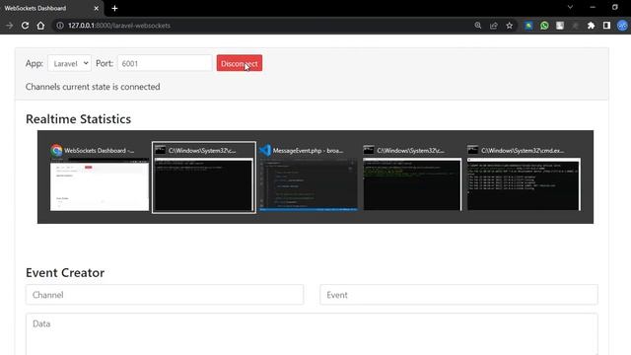Switch to the fourth cmd window thumbnail
This screenshot has height=355, width=631.
tap(412, 177)
